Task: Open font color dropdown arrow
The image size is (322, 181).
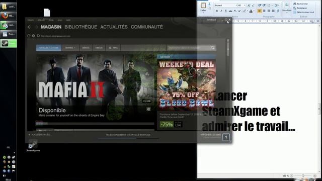Action: 254,11
